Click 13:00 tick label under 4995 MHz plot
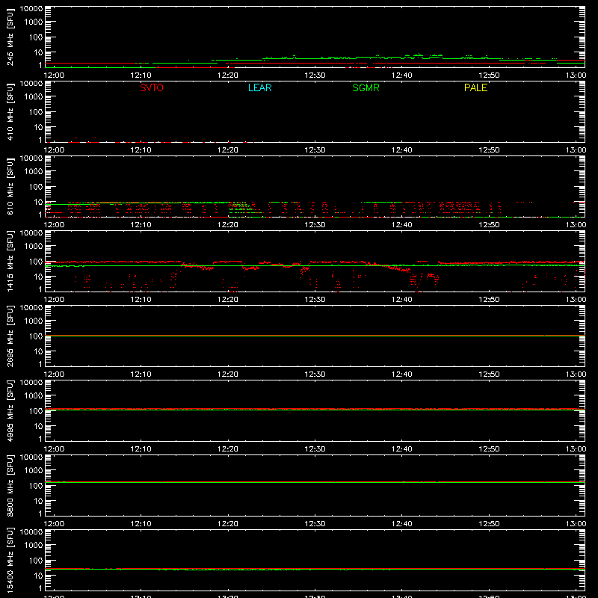This screenshot has height=598, width=598. (576, 449)
